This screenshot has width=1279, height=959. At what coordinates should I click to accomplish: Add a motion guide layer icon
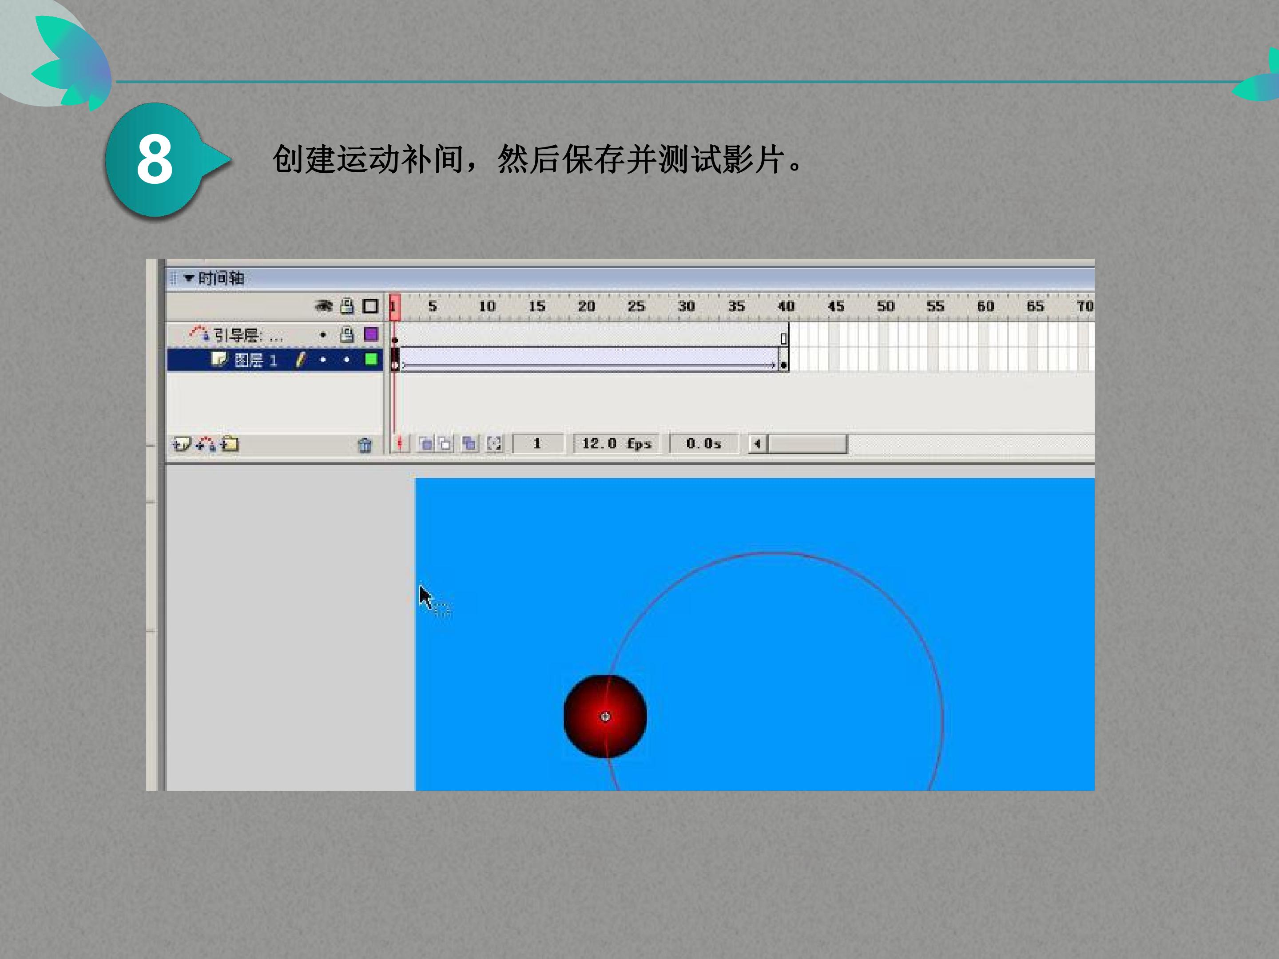pyautogui.click(x=205, y=444)
